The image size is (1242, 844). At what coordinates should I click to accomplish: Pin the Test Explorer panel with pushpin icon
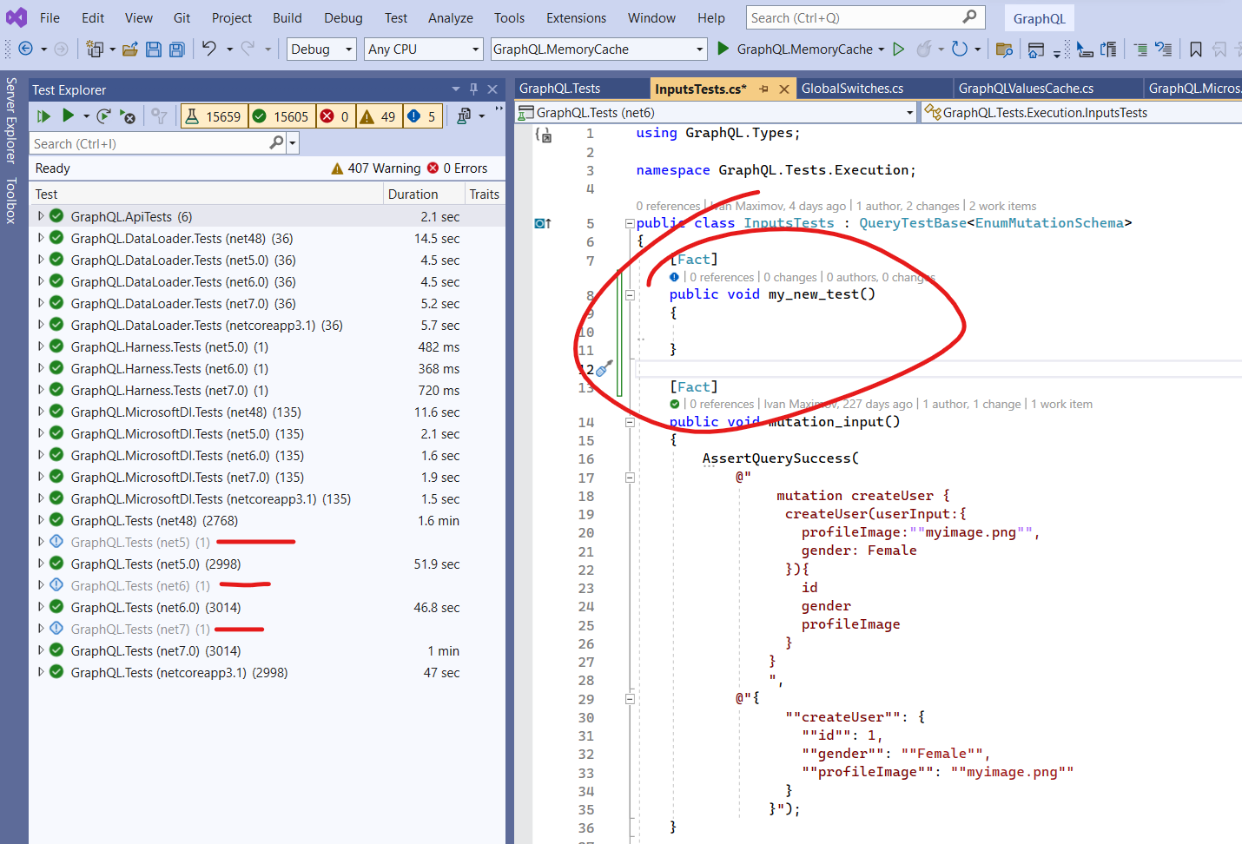pos(474,89)
